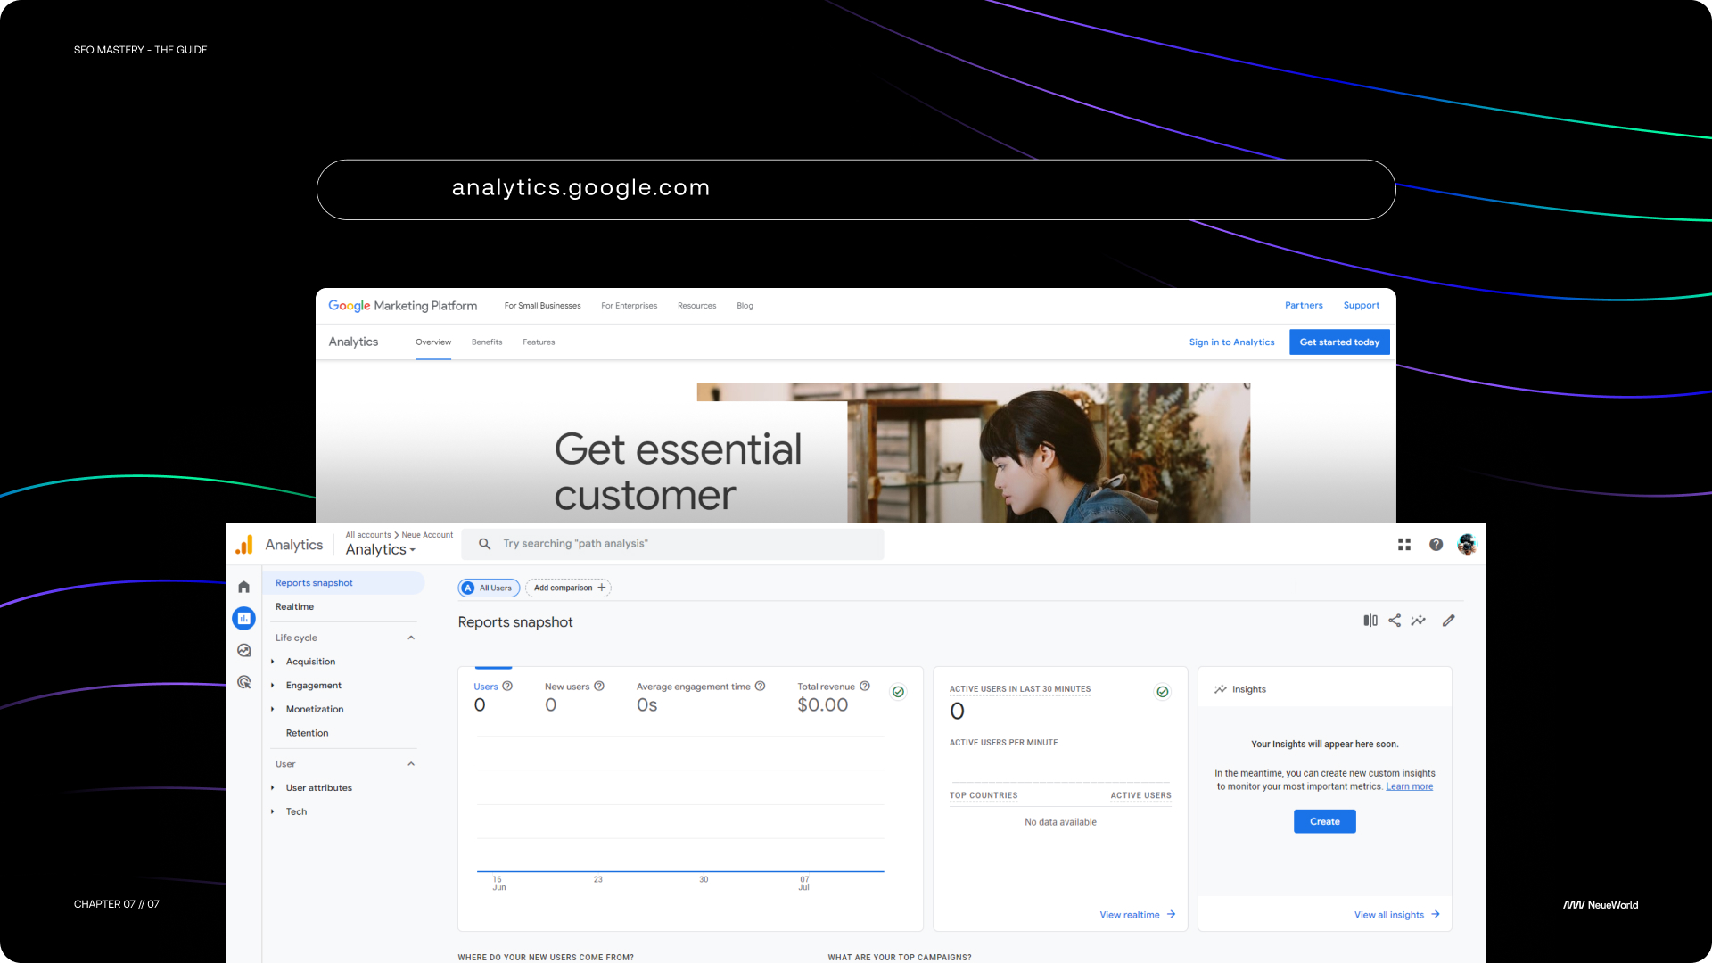The width and height of the screenshot is (1712, 963).
Task: Select Reports snapshot in the sidebar
Action: tap(343, 583)
